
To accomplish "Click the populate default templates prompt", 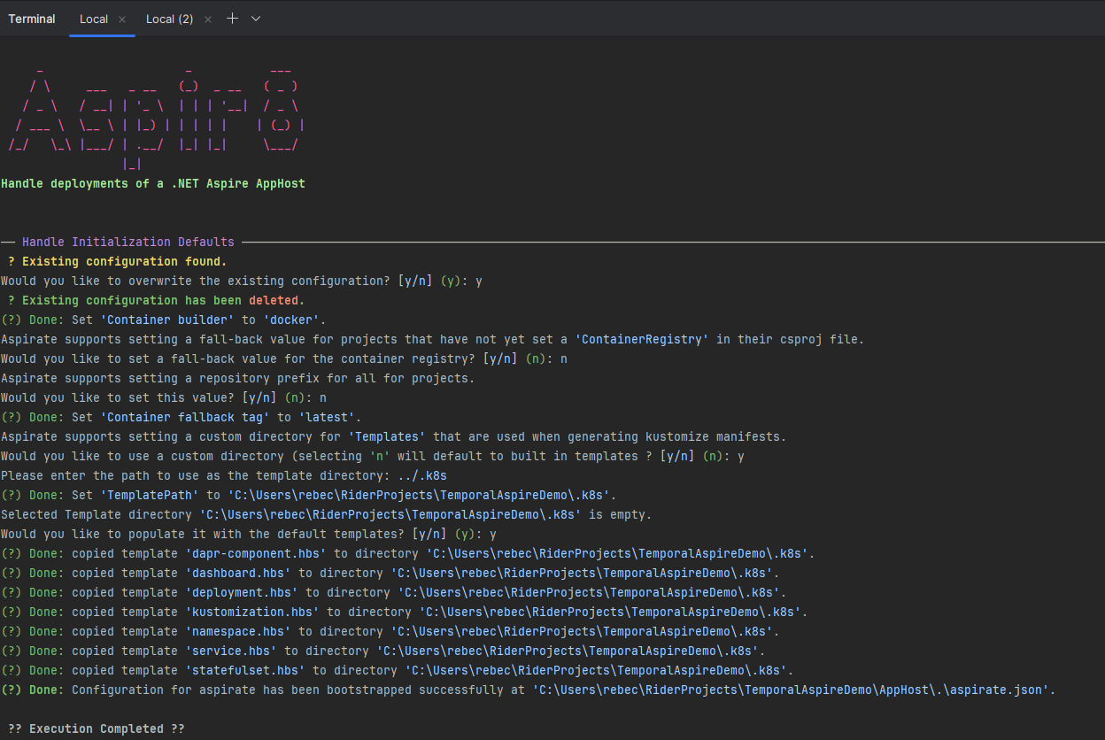I will [x=249, y=534].
